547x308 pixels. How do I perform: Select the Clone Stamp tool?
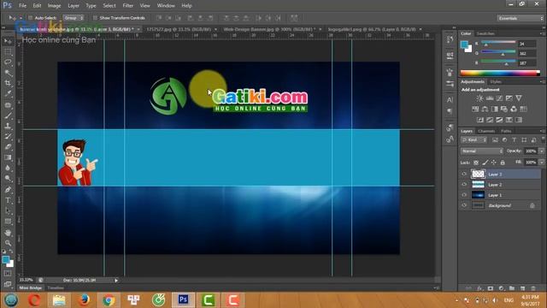8,126
